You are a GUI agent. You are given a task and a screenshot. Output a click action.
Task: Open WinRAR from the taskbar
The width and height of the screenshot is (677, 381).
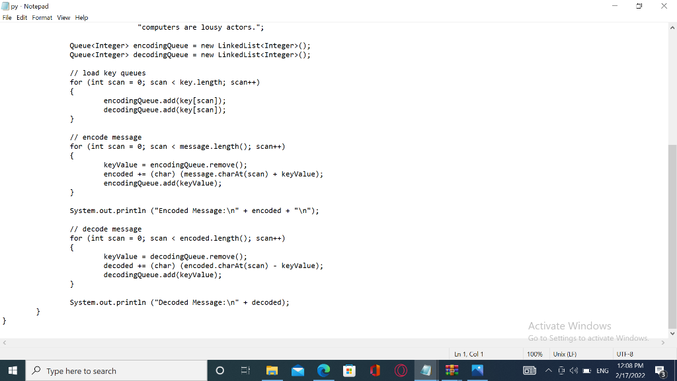pyautogui.click(x=452, y=370)
